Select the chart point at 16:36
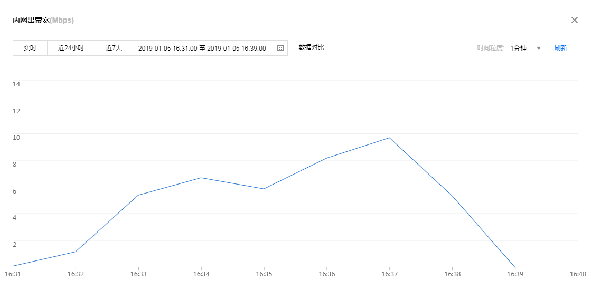591x290 pixels. pyautogui.click(x=326, y=158)
